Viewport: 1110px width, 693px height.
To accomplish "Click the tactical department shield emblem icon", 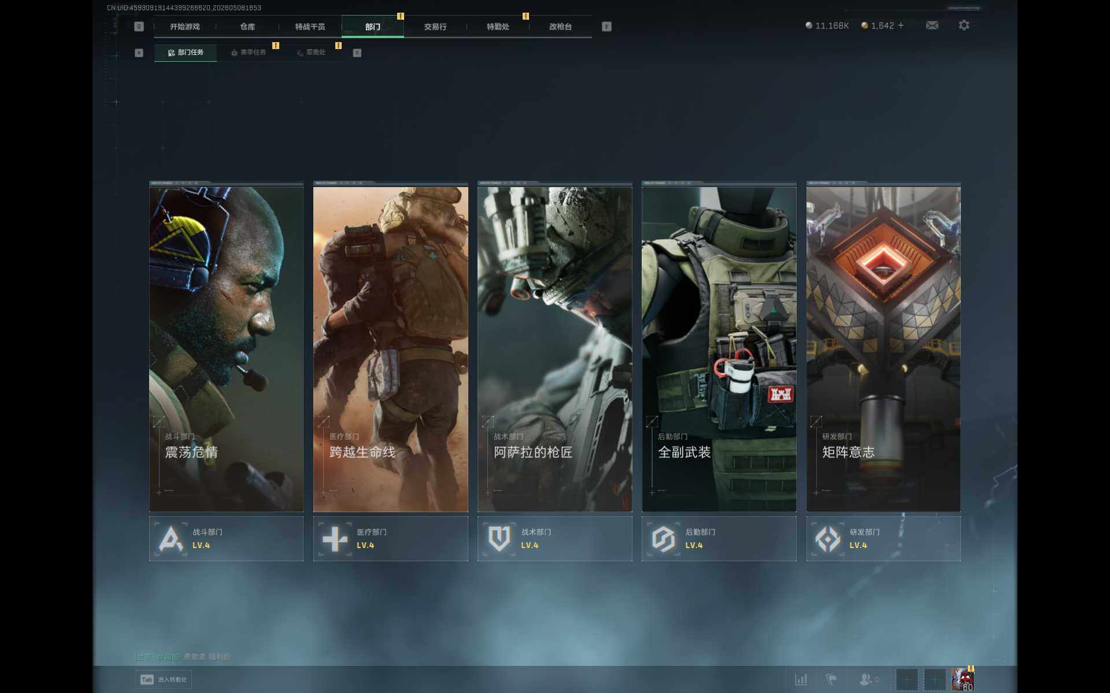I will pyautogui.click(x=499, y=539).
